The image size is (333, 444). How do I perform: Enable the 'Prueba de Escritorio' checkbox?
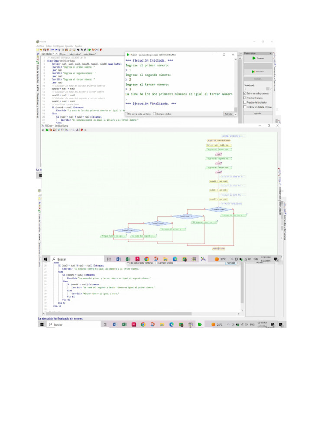pos(245,102)
